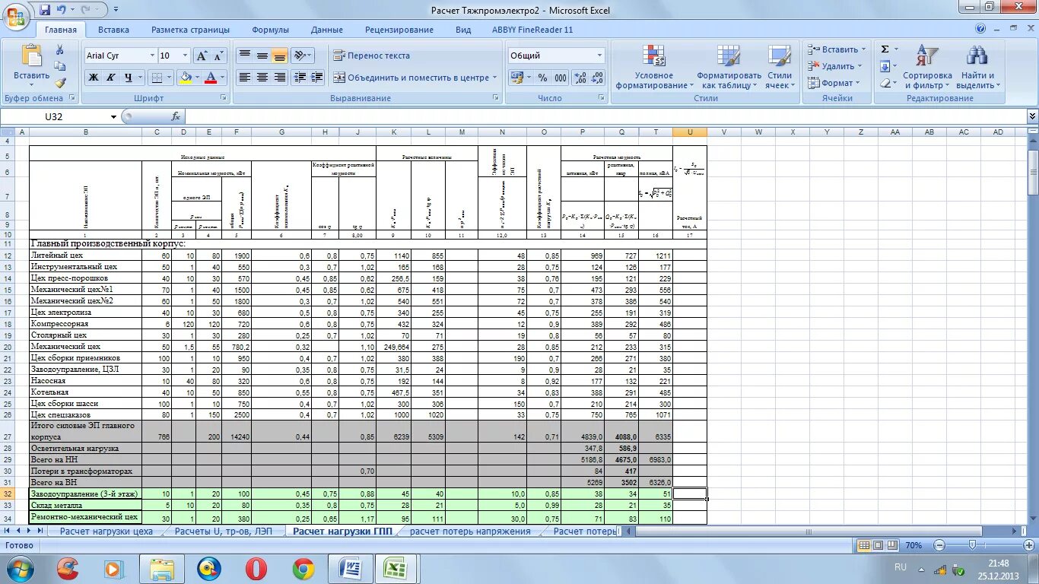The image size is (1039, 584).
Task: Click the Page Layout view icon in status bar
Action: pos(879,545)
